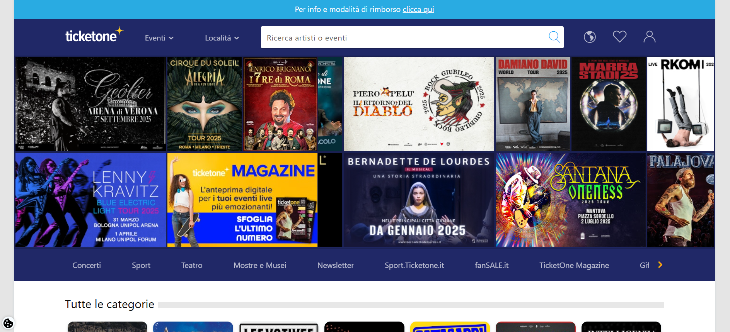Open the Newsletter link

pos(335,265)
